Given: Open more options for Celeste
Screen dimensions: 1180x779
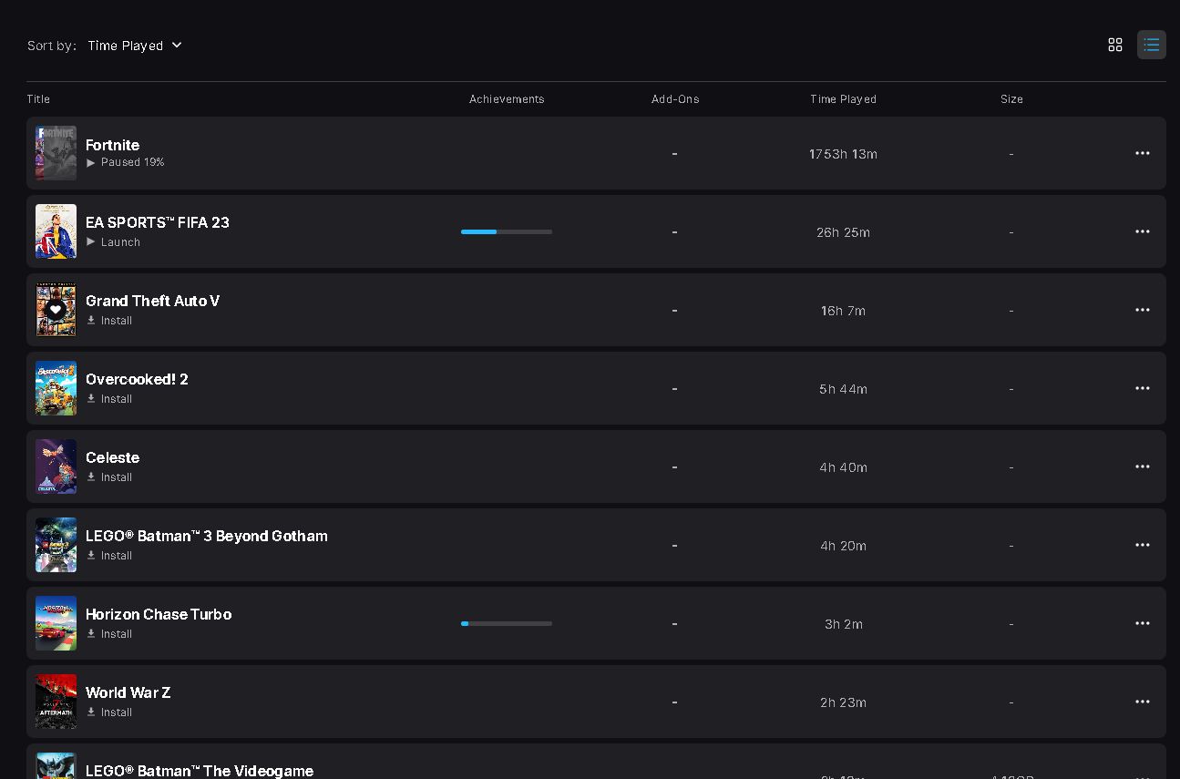Looking at the screenshot, I should coord(1143,466).
